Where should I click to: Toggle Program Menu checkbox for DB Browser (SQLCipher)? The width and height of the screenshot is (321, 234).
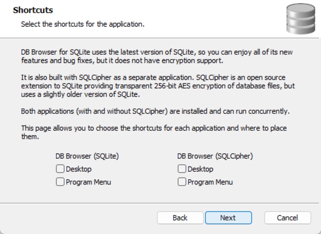182,182
